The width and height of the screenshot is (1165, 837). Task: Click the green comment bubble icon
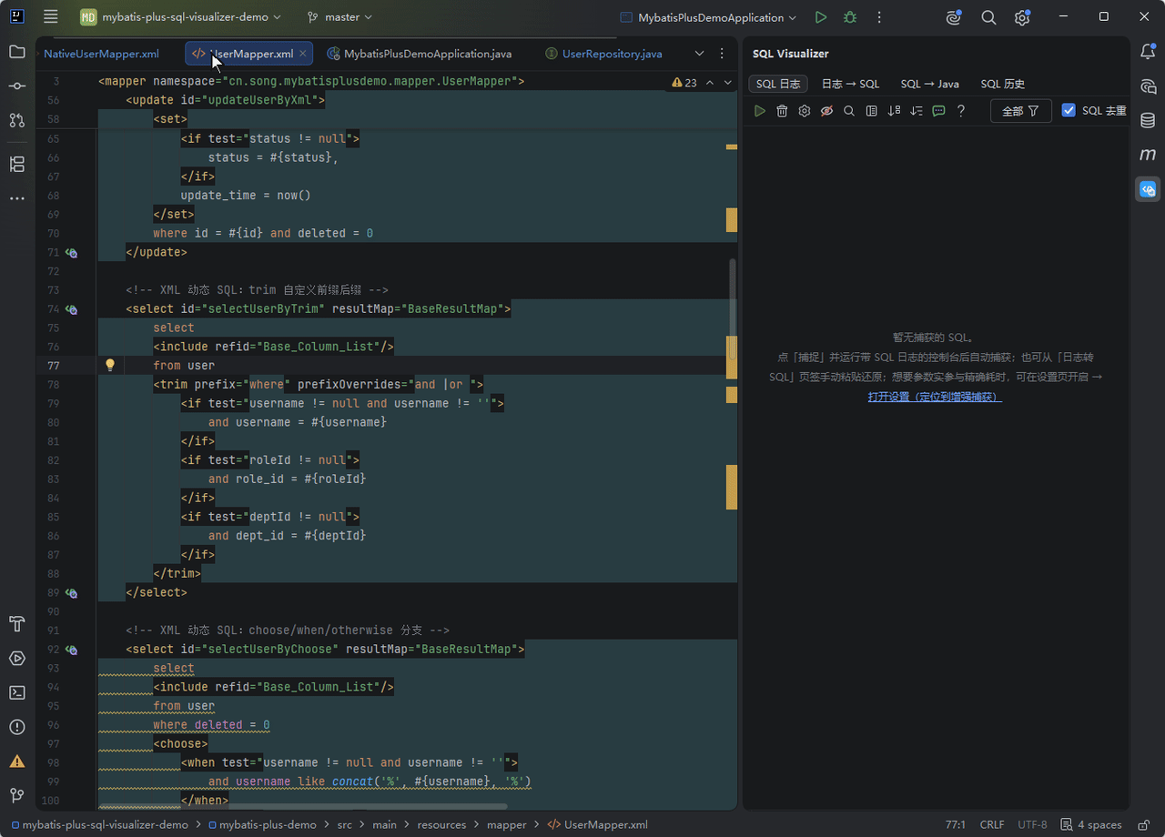click(938, 111)
